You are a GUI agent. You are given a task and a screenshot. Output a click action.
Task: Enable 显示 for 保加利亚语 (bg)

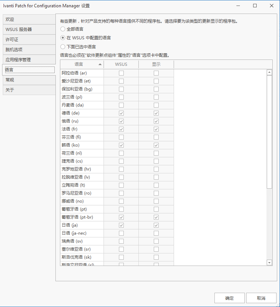point(156,89)
